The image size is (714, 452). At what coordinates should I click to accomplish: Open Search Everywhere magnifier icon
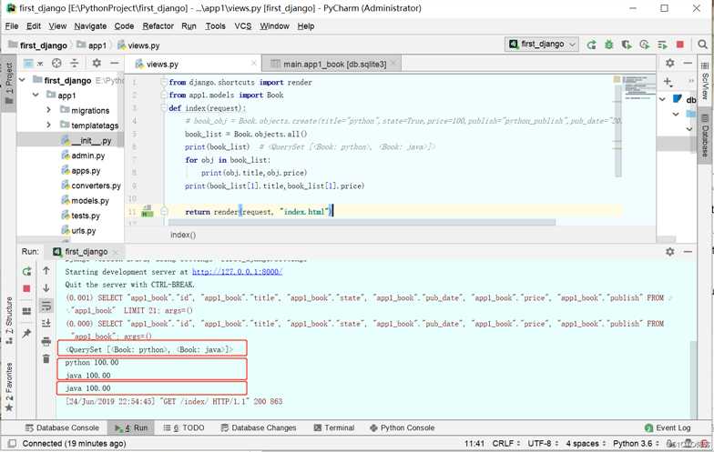tap(703, 44)
